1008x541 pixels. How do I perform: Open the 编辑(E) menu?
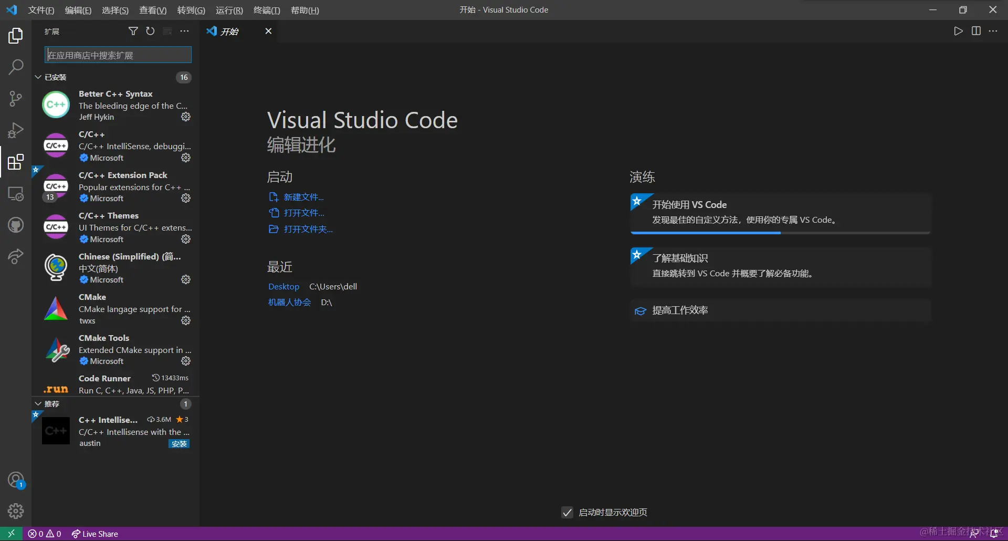click(78, 10)
